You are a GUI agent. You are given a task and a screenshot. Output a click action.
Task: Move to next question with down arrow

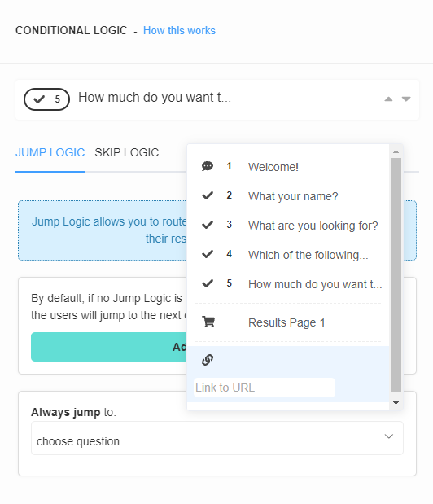pyautogui.click(x=406, y=99)
